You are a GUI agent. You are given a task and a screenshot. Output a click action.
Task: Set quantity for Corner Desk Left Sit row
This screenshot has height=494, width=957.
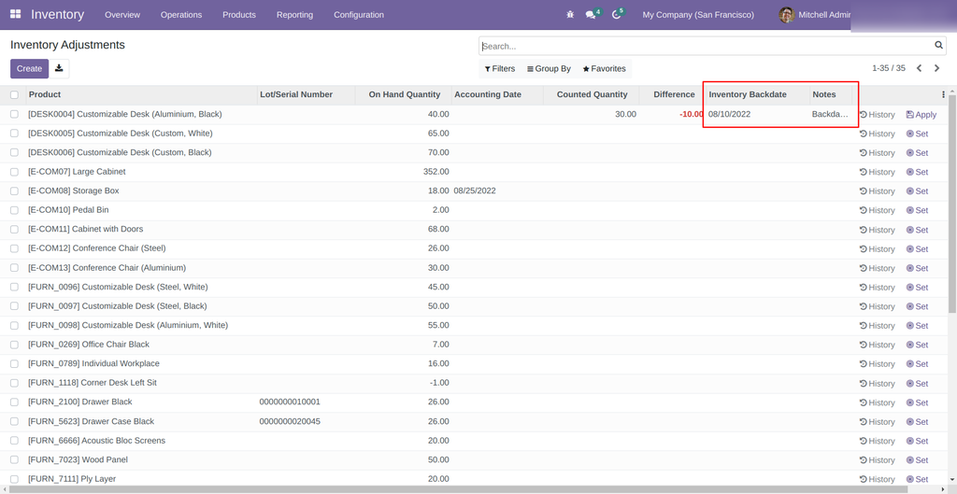(917, 383)
